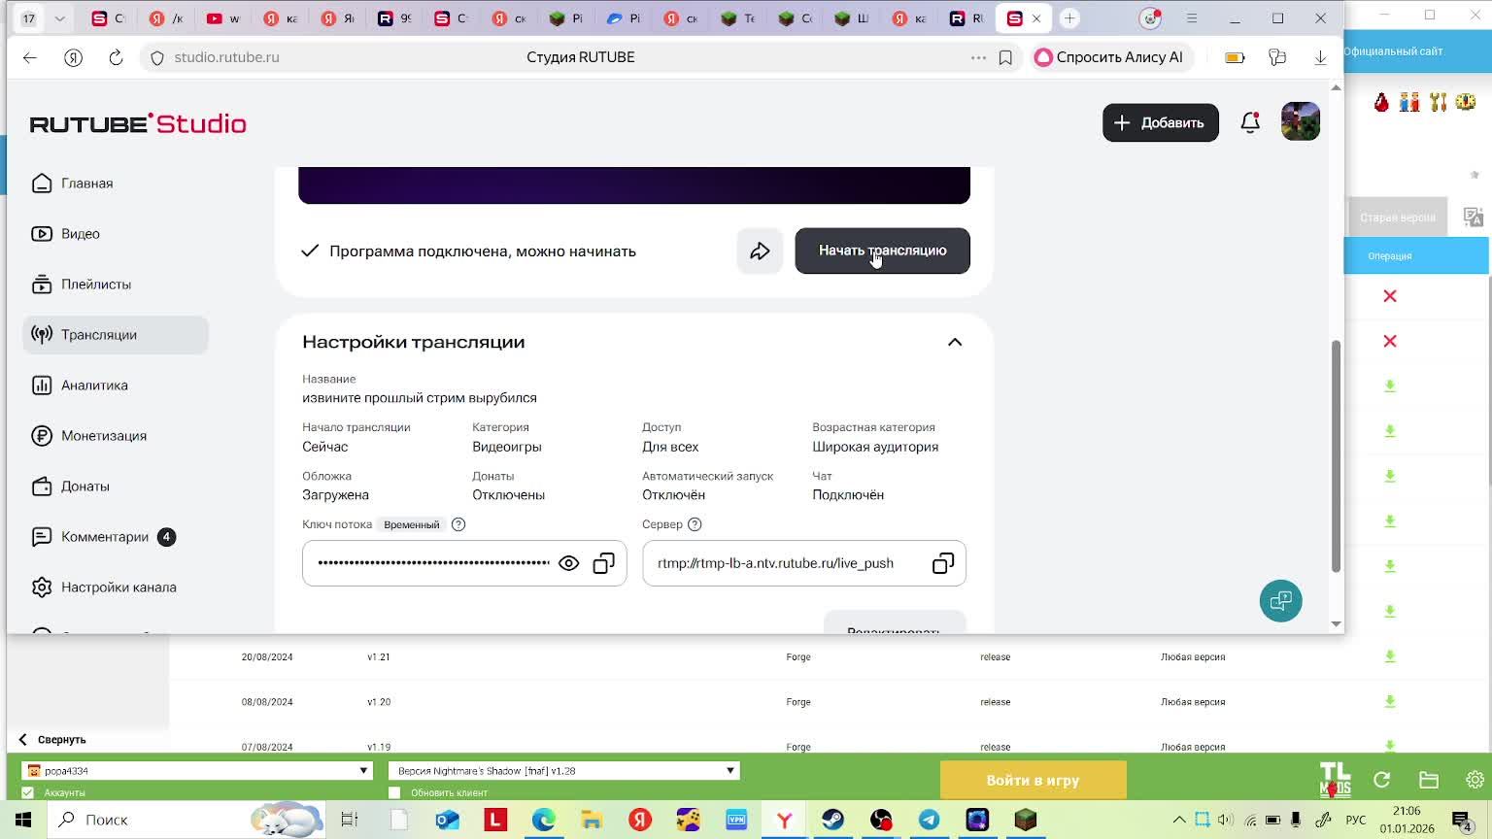Click Спросить Алису AI button
Screen dimensions: 1492x839
pyautogui.click(x=1109, y=57)
